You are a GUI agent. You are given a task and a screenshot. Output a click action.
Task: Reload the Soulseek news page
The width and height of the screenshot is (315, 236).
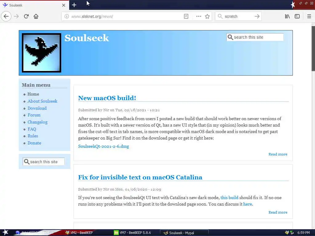[26, 17]
